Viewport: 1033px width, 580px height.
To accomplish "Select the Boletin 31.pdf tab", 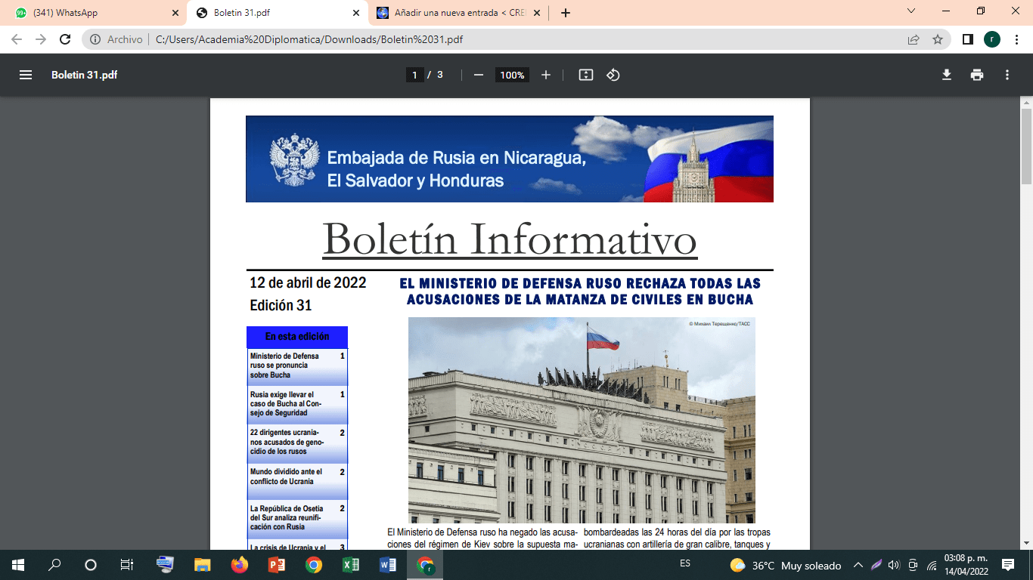I will coord(276,13).
